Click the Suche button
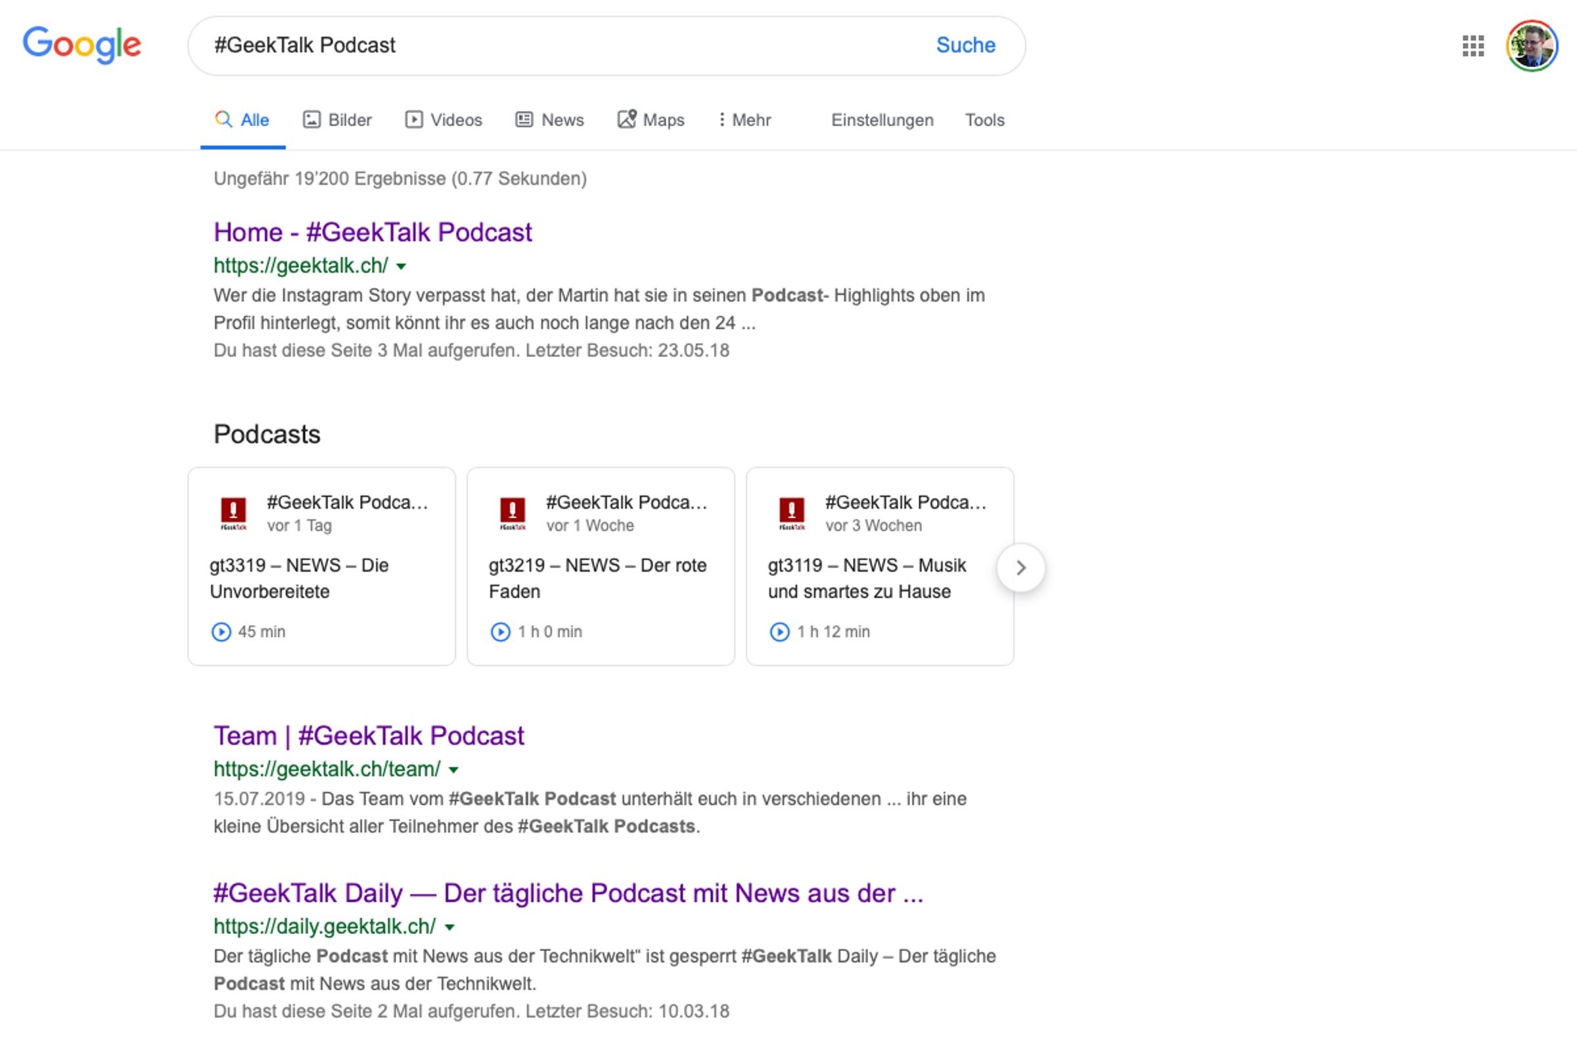 tap(966, 45)
